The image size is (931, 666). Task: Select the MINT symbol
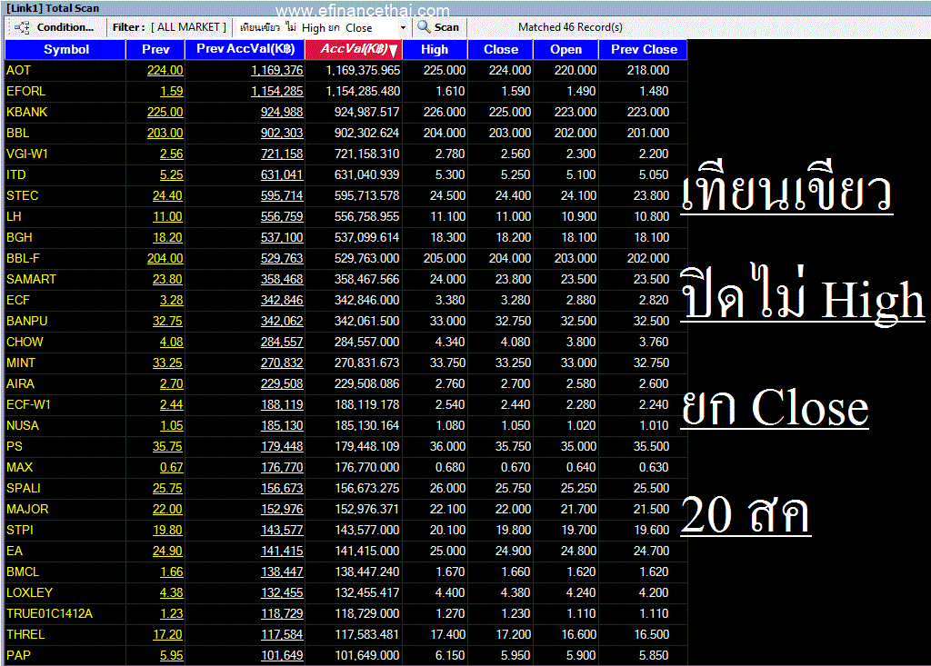click(x=21, y=363)
